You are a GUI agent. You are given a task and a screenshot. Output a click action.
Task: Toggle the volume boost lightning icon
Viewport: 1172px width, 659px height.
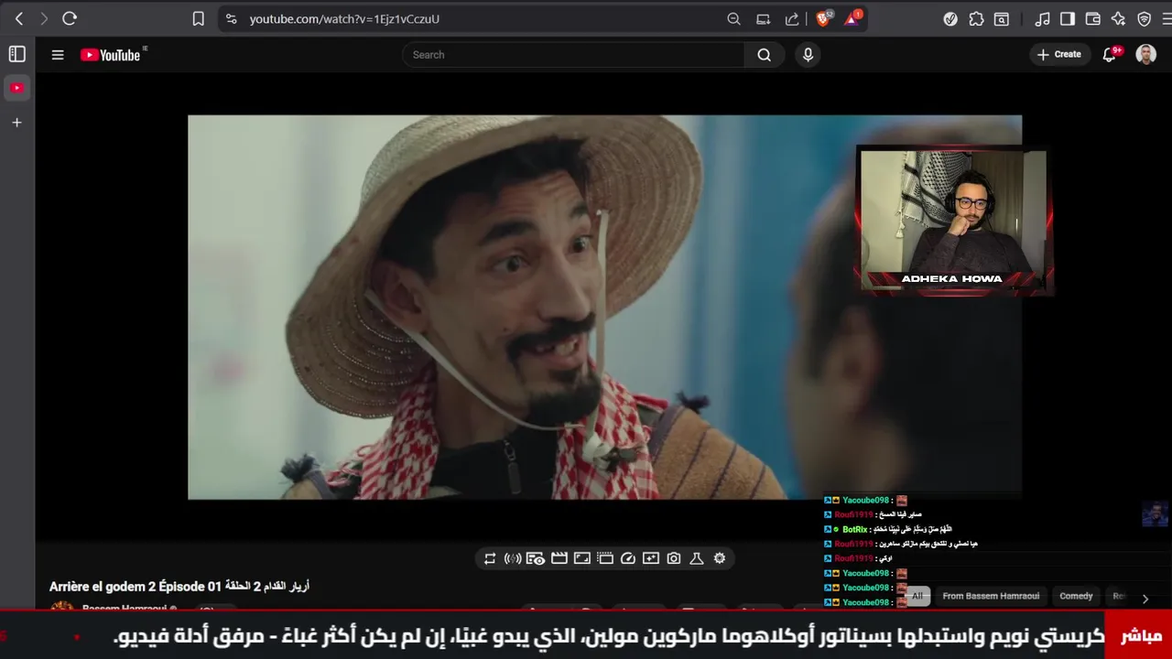[513, 558]
